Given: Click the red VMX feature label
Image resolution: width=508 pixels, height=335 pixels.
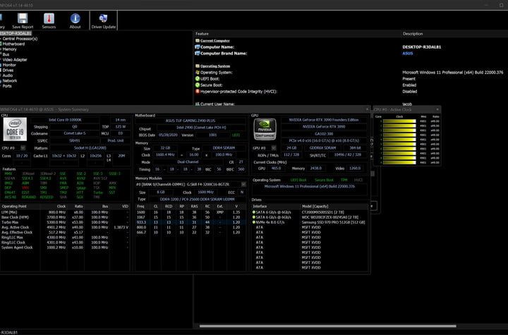Looking at the screenshot, I should 25,188.
